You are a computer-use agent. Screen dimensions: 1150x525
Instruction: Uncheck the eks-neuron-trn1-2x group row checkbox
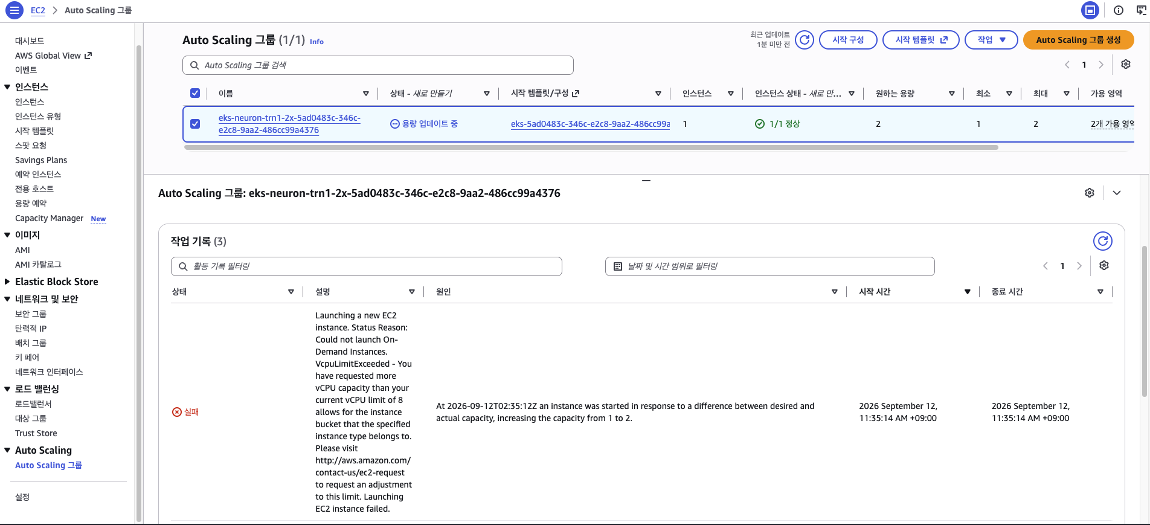click(x=195, y=124)
